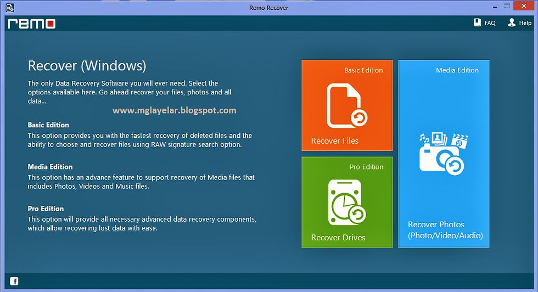The height and width of the screenshot is (292, 538).
Task: Maximize the Remo Recover window
Action: tap(507, 6)
